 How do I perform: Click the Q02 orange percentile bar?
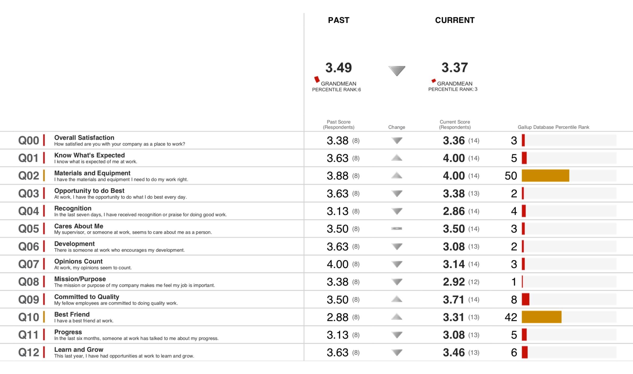[x=545, y=175]
